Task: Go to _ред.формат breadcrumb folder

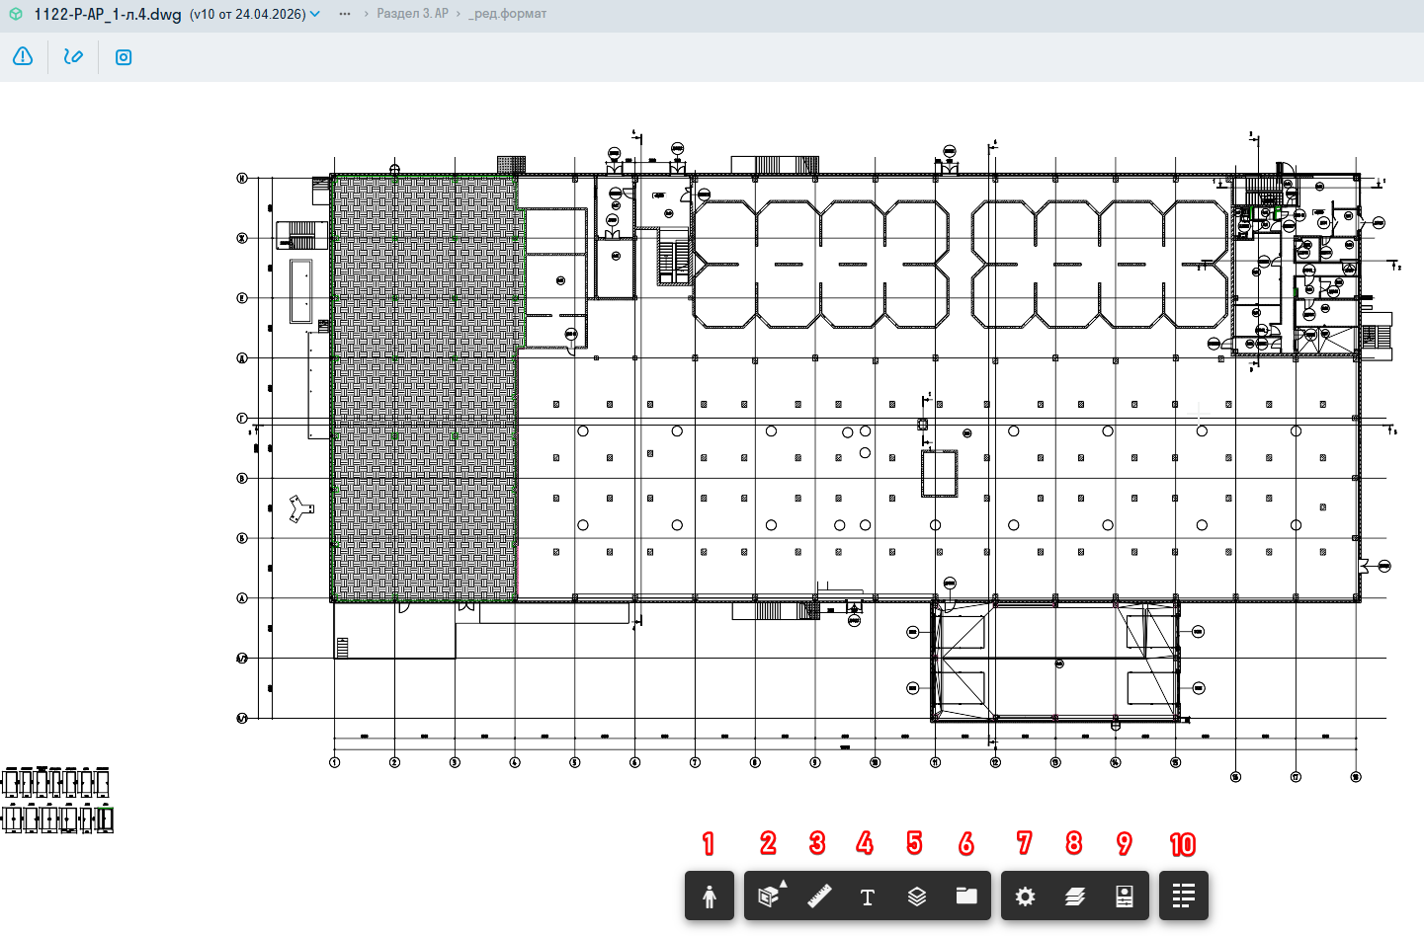Action: [508, 14]
